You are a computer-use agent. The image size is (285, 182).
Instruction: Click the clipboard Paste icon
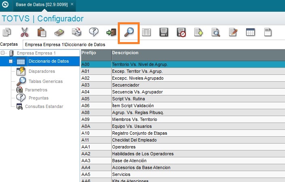click(42, 32)
